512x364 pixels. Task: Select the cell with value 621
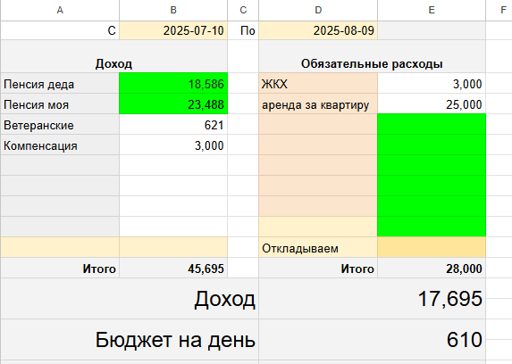[173, 125]
